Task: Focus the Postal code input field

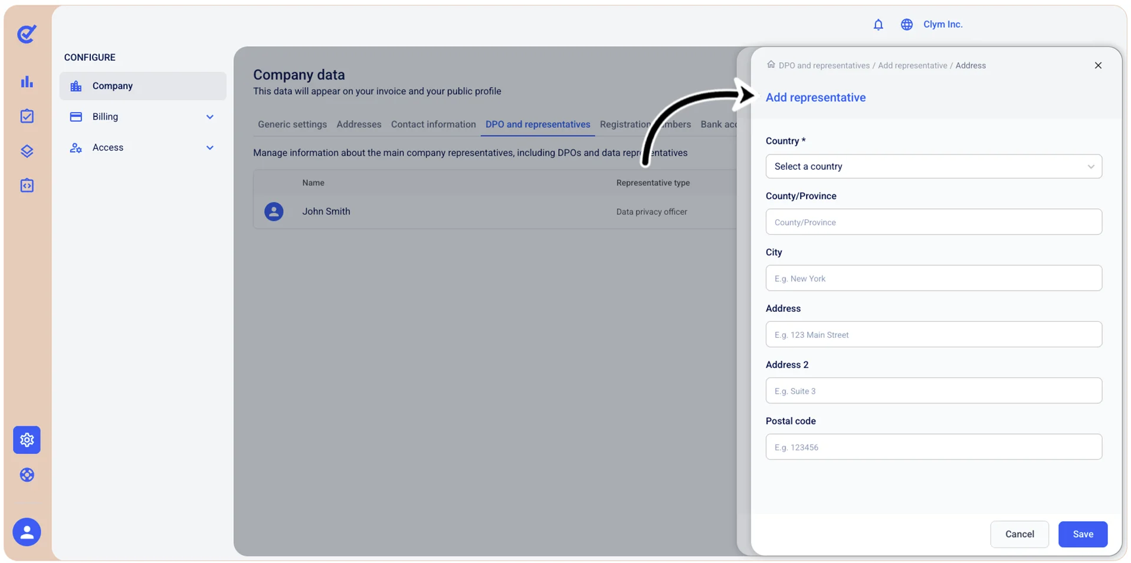Action: pos(933,447)
